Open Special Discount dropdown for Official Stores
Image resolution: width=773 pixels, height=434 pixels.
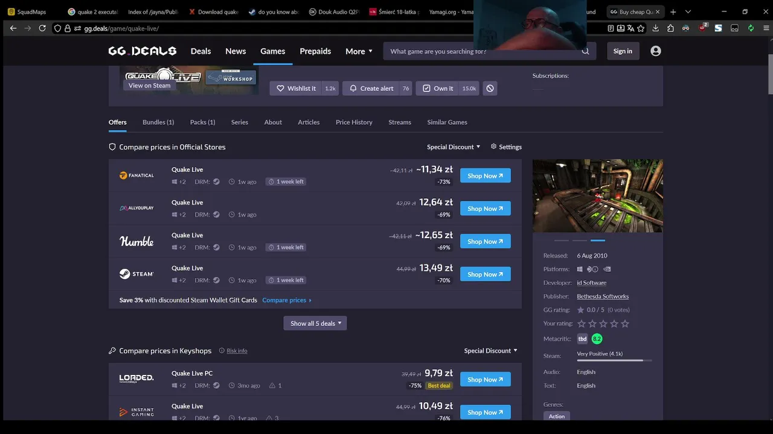[454, 147]
